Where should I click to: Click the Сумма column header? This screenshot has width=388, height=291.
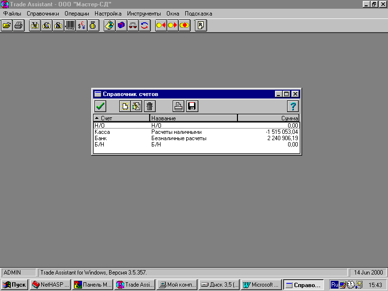click(x=269, y=118)
